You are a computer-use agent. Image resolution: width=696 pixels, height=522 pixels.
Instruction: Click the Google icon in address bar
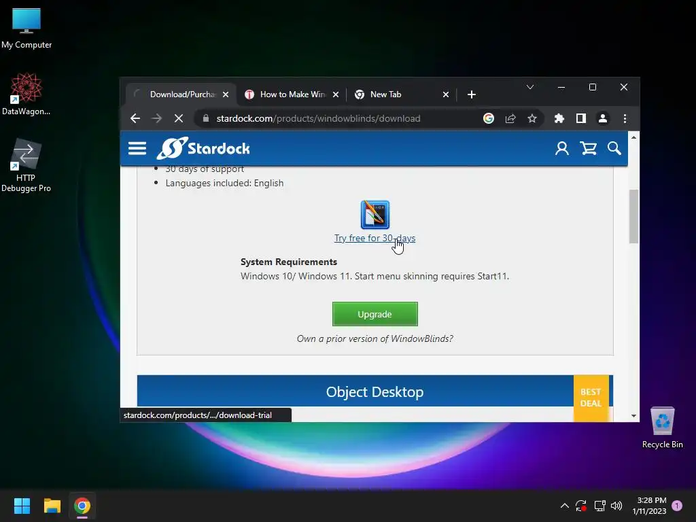tap(488, 118)
